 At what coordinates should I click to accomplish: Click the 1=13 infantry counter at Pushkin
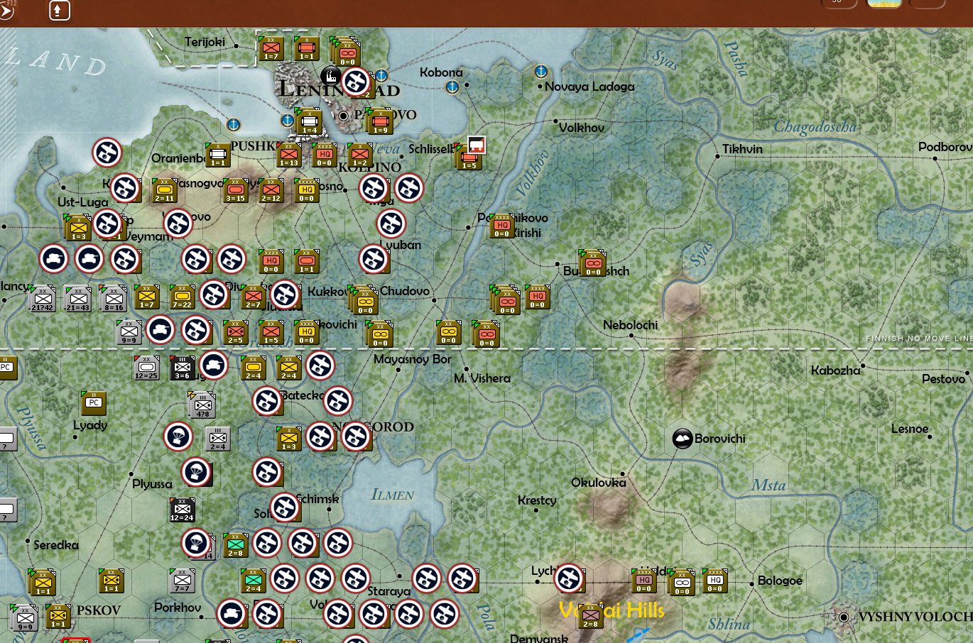(x=288, y=155)
